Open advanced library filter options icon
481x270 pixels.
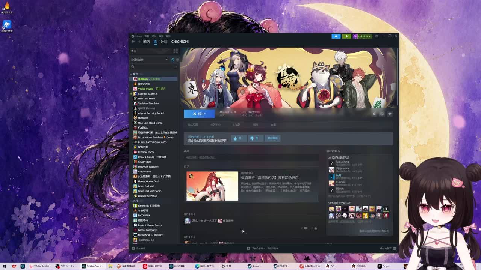[175, 67]
